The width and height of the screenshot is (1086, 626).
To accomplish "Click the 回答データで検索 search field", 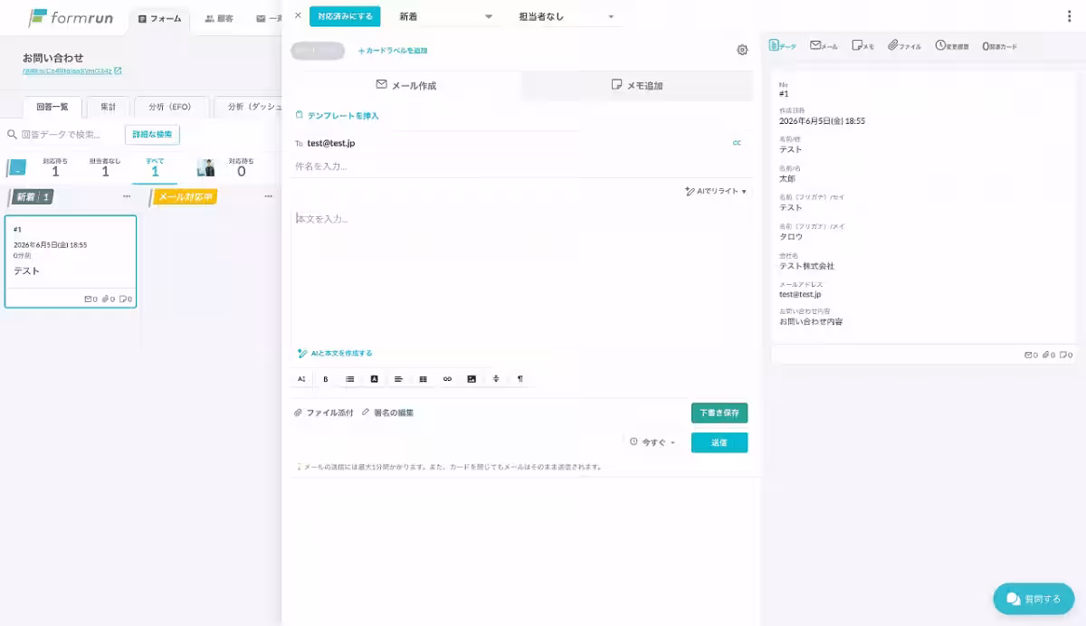I will (x=62, y=135).
